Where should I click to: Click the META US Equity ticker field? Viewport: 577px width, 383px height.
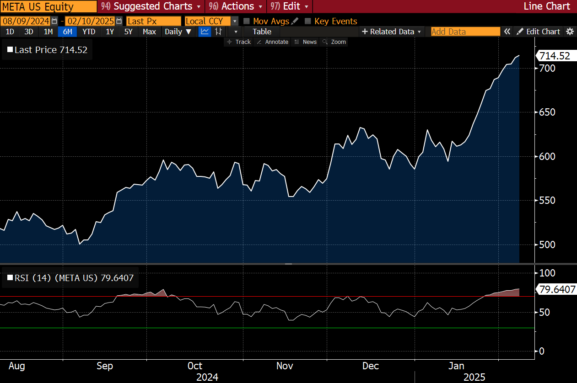(x=49, y=6)
